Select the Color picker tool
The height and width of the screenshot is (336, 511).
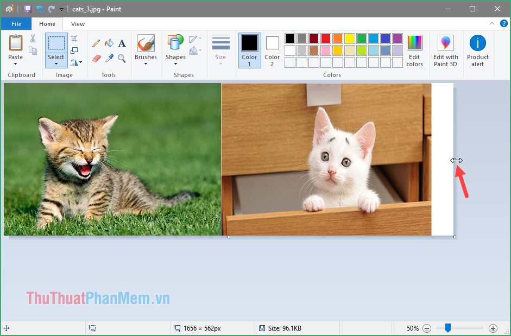pos(109,58)
